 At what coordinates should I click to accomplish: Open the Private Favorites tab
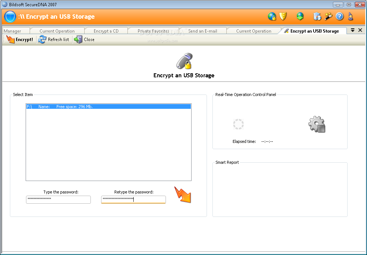click(x=153, y=31)
